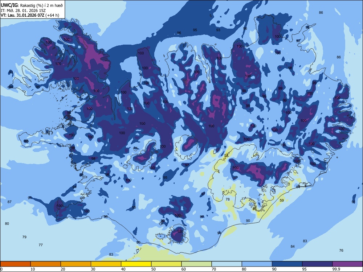This screenshot has width=363, height=272.
Task: Click the medium blue 90–95 legend swatch
Action: pyautogui.click(x=287, y=264)
